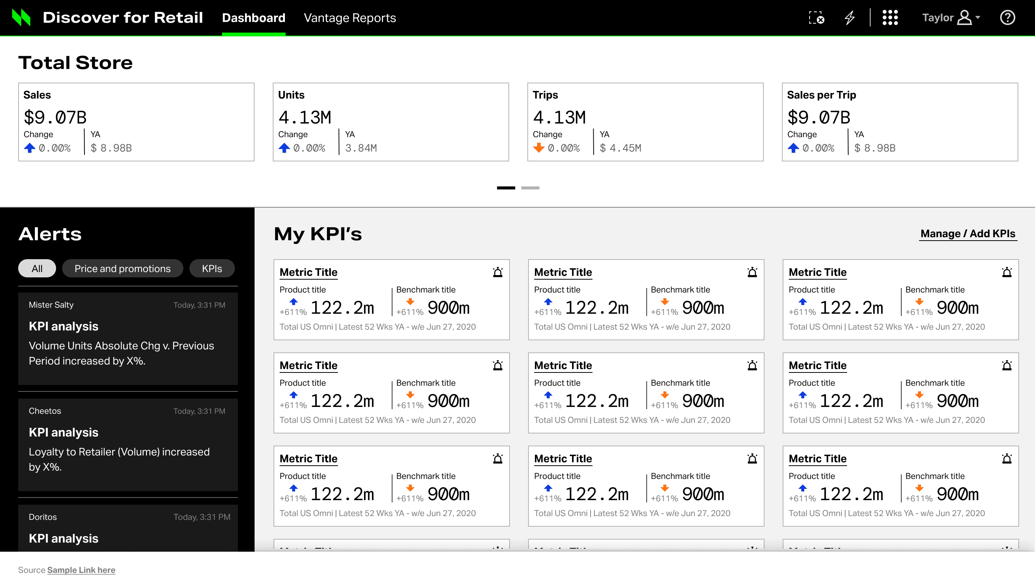Click Manage / Add KPIs link
This screenshot has width=1035, height=582.
[x=968, y=233]
